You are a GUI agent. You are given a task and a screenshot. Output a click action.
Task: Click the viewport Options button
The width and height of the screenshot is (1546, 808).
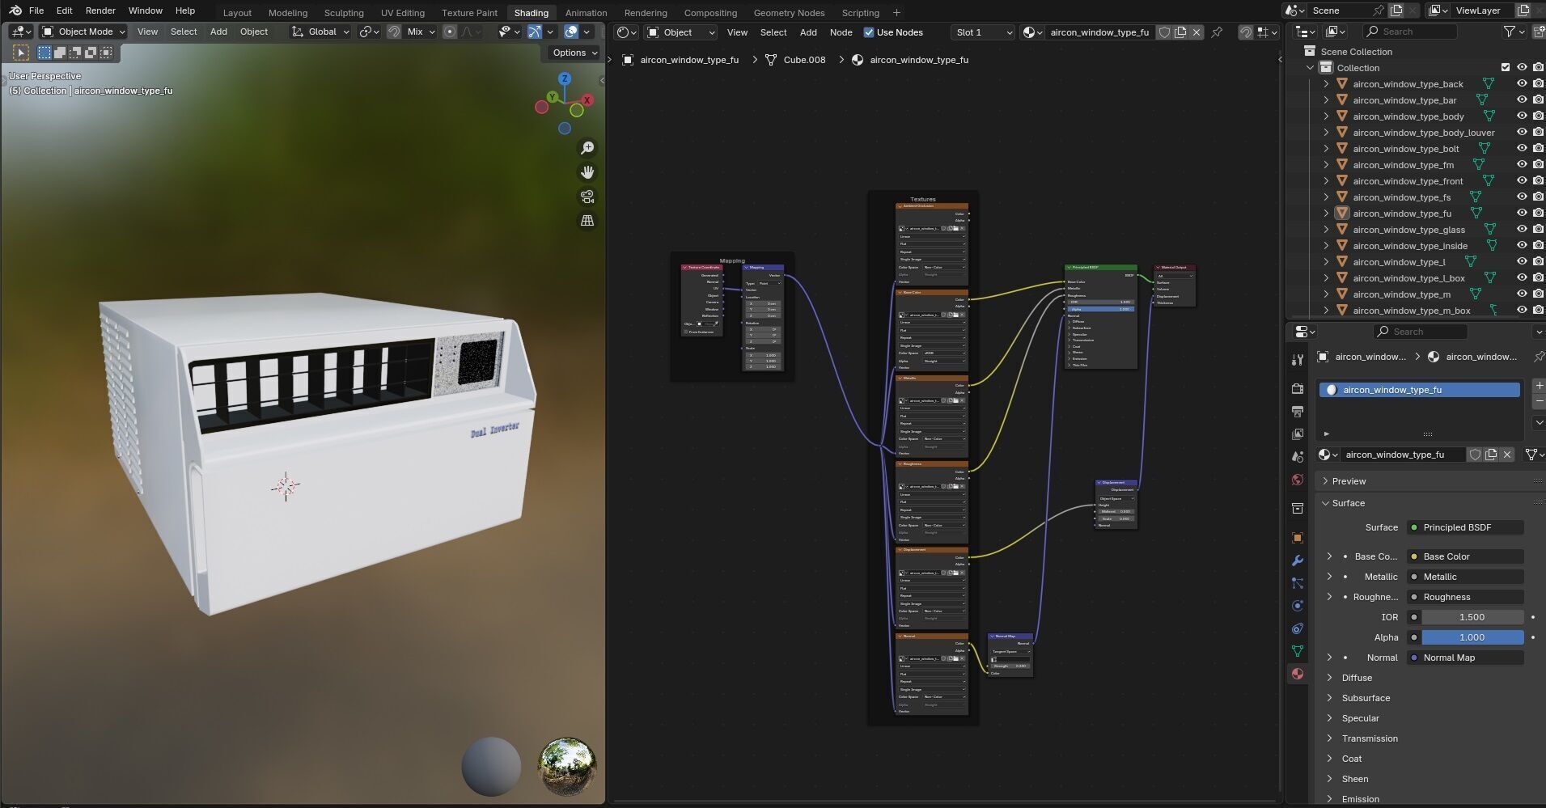coord(574,53)
